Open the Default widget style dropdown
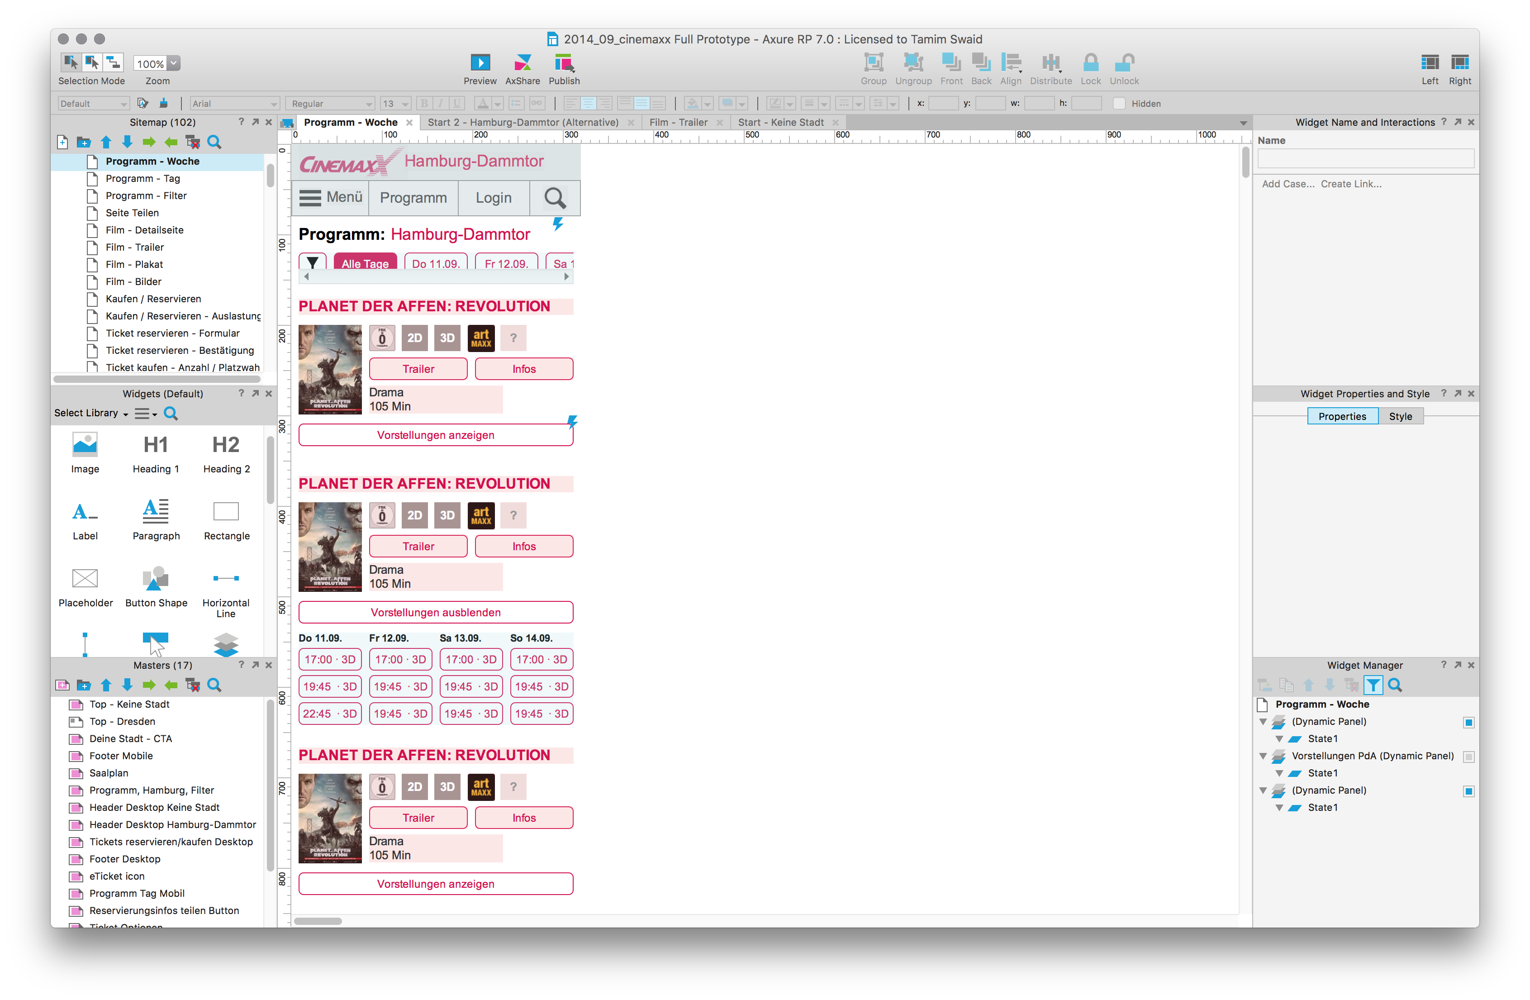Screen dimensions: 1530x1000 click(93, 104)
